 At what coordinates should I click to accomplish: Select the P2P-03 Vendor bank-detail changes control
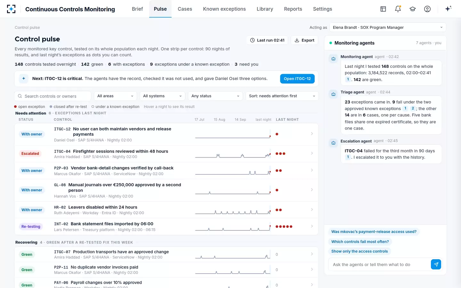click(x=166, y=171)
